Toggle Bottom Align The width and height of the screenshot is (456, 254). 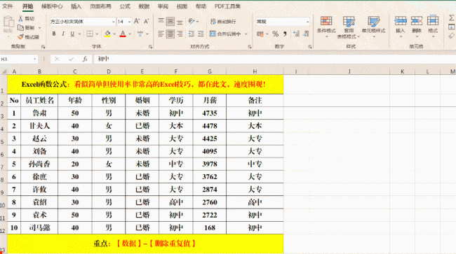[180, 21]
